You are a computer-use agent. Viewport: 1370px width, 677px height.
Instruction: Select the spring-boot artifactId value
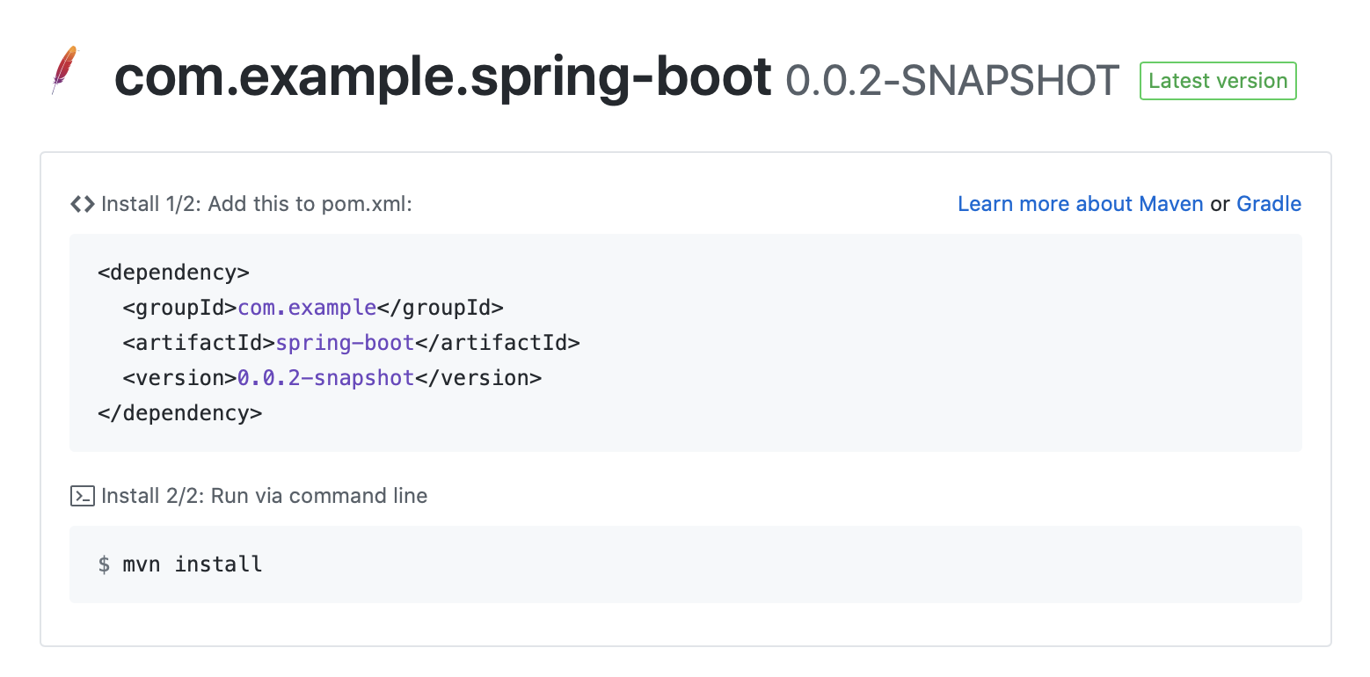tap(345, 343)
